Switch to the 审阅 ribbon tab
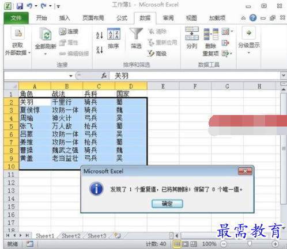Viewport: 287px width, 249px height. coord(168,18)
